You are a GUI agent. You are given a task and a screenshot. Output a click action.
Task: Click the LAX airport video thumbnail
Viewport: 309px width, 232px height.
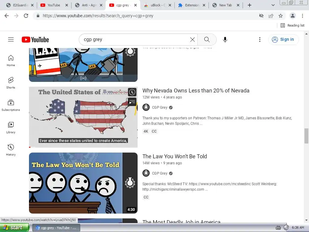[83, 65]
